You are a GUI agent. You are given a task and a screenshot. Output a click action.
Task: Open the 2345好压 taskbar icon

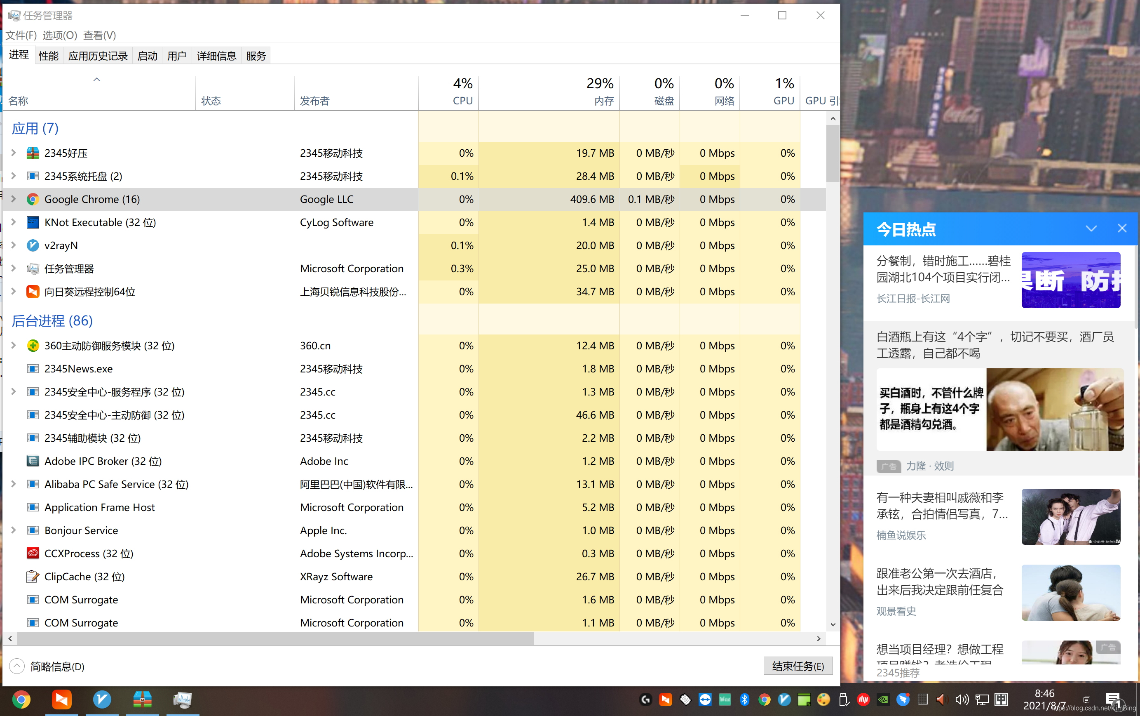pyautogui.click(x=143, y=700)
